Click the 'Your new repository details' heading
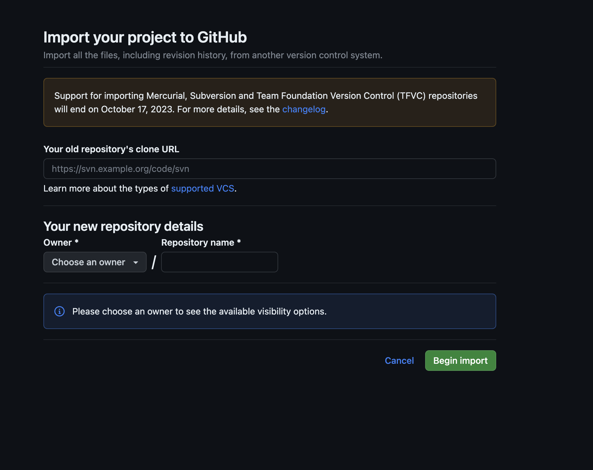593x470 pixels. (x=123, y=226)
